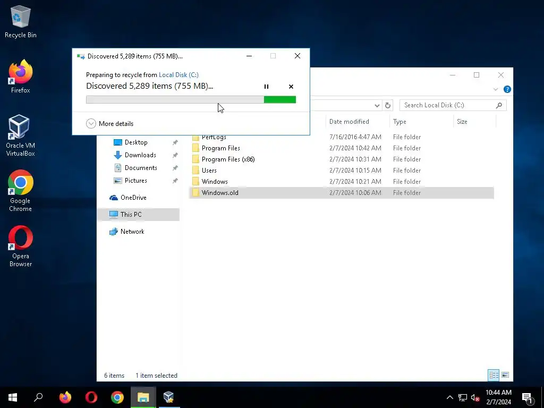Click the Users folder icon
The height and width of the screenshot is (408, 544).
195,171
